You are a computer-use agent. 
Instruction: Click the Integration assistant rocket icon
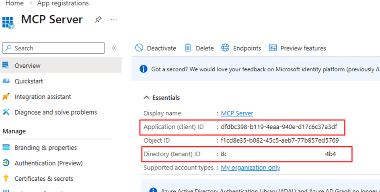[x=6, y=97]
